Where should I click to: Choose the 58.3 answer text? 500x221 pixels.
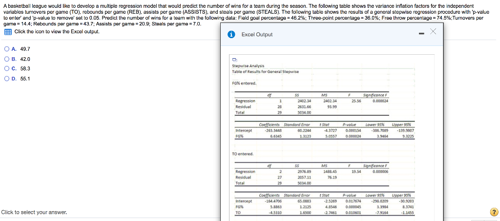25,68
